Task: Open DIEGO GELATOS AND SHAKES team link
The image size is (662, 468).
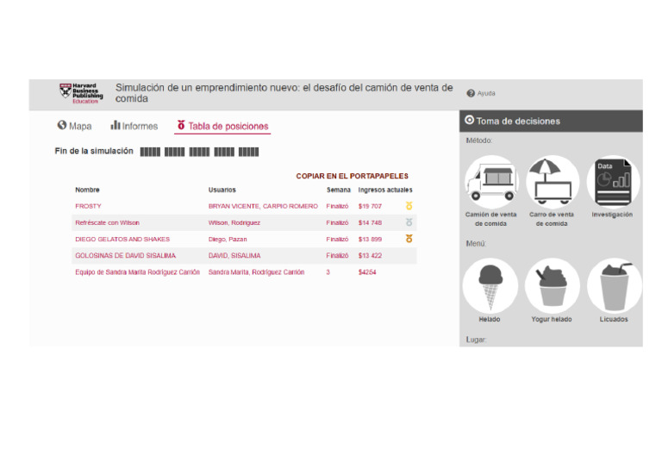Action: click(x=122, y=239)
